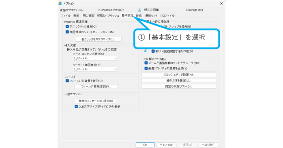Switch to the ファイル tab
The image size is (283, 148).
click(x=66, y=16)
